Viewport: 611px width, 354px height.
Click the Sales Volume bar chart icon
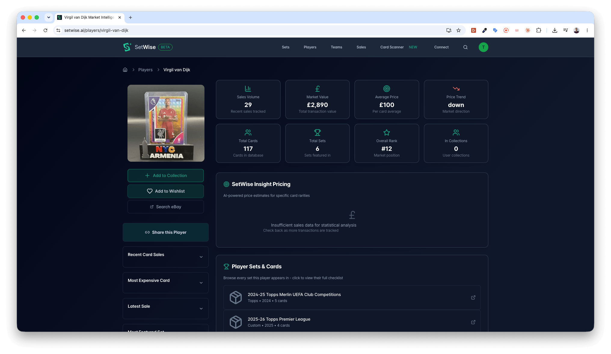click(x=248, y=89)
